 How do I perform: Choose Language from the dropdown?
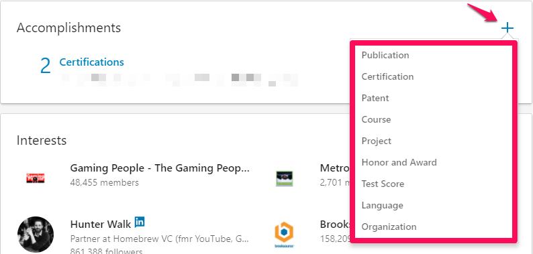coord(383,206)
